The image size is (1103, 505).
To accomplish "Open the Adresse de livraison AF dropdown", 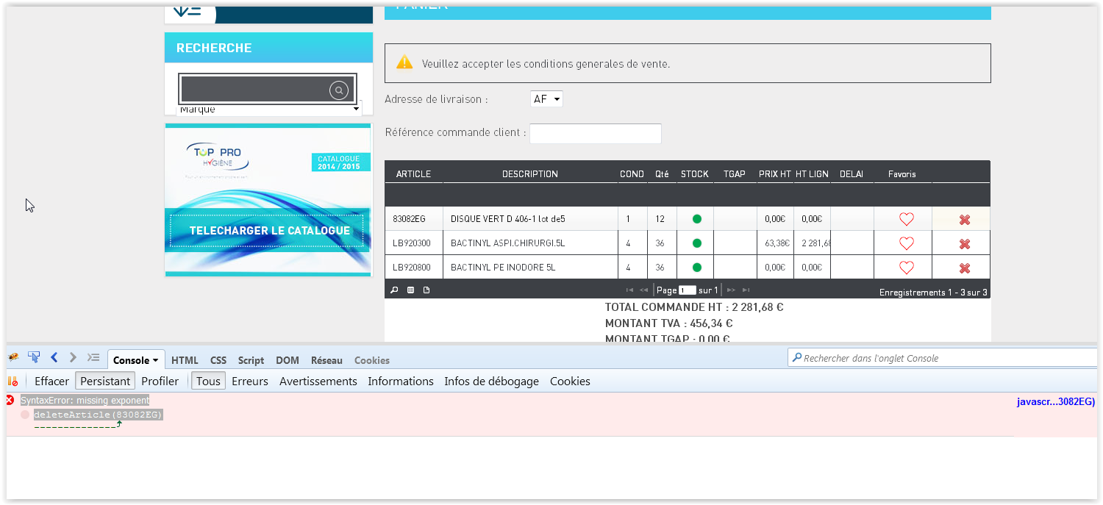I will point(546,99).
